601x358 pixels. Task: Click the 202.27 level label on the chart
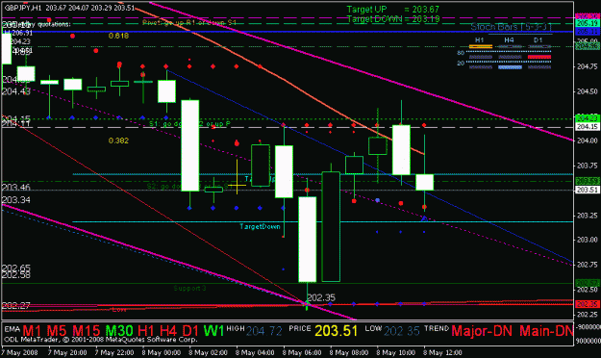tap(16, 306)
